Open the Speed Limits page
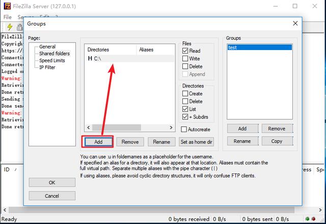 tap(52, 60)
